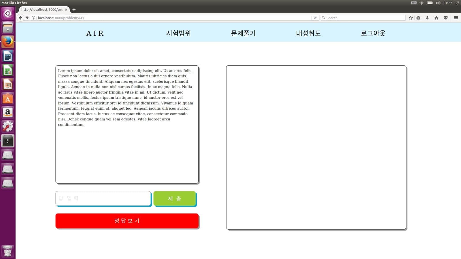461x259 pixels.
Task: Go to the Firefox home page icon
Action: 437,18
